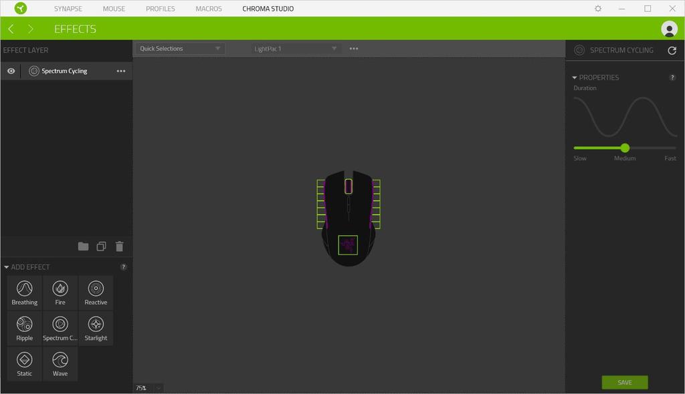685x394 pixels.
Task: Click the SAVE button
Action: (625, 382)
